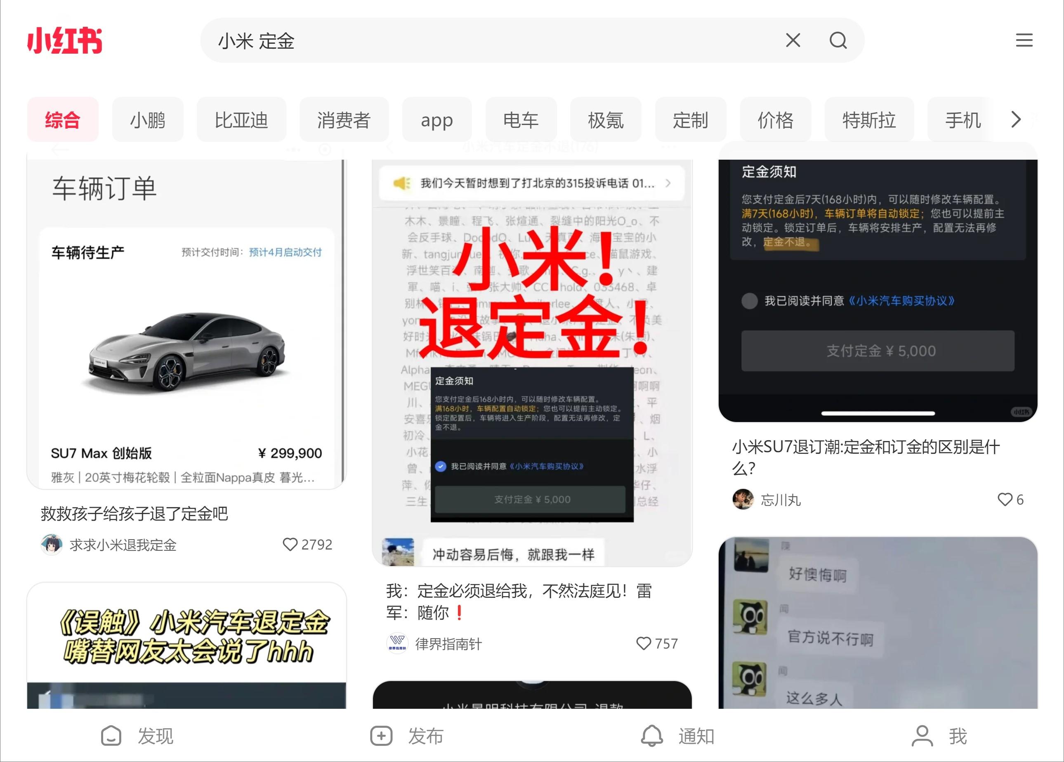This screenshot has height=762, width=1064.
Task: Open avatar of 律界指南针
Action: pyautogui.click(x=397, y=643)
